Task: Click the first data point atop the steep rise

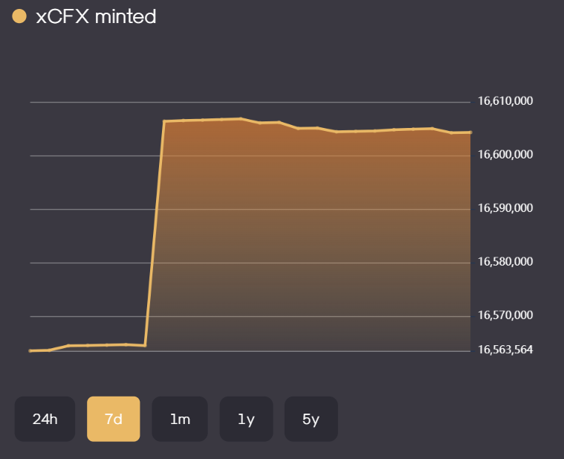Action: (x=164, y=121)
